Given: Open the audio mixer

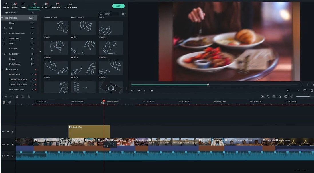Looking at the screenshot, I should point(280,96).
